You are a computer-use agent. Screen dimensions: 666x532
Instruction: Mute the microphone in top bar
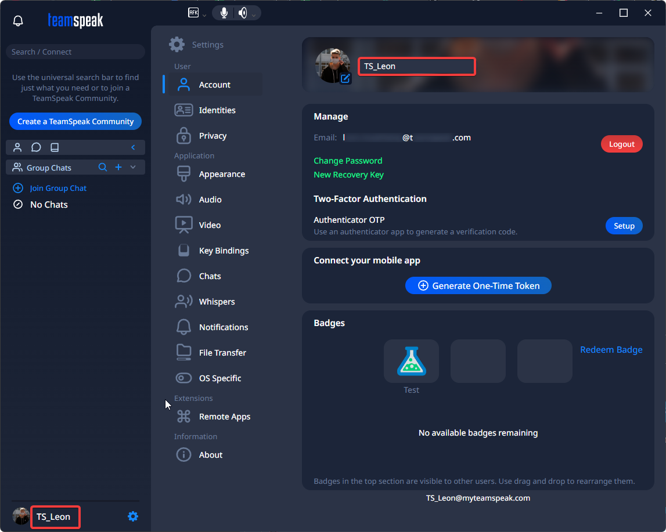click(224, 13)
